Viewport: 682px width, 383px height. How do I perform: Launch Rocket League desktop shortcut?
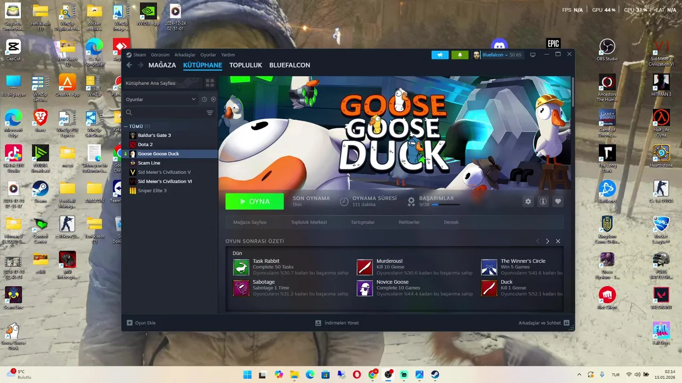coord(661,230)
